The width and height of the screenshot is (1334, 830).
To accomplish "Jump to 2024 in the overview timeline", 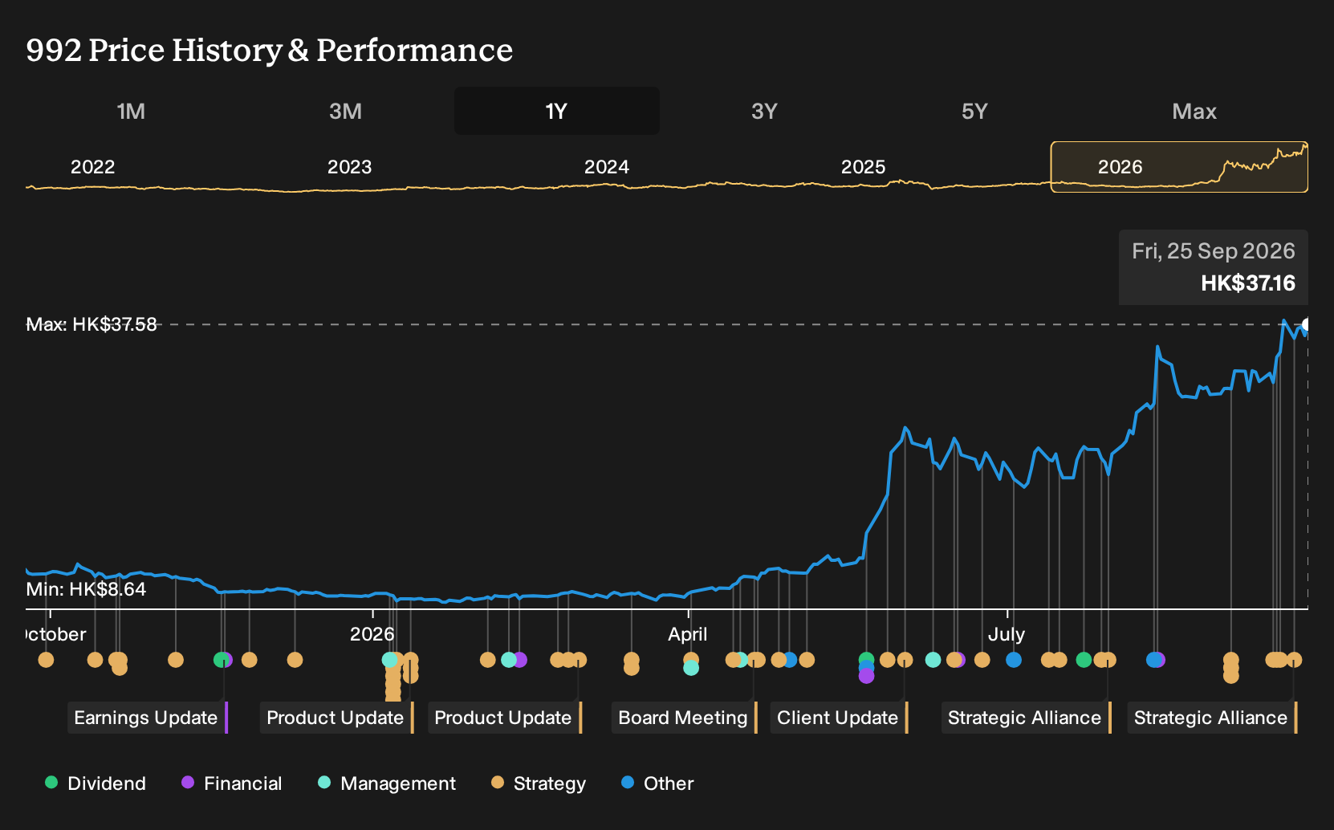I will point(607,167).
